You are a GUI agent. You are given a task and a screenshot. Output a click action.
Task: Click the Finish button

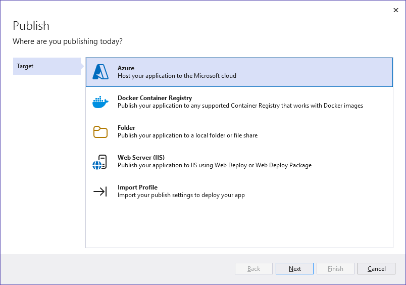(336, 269)
